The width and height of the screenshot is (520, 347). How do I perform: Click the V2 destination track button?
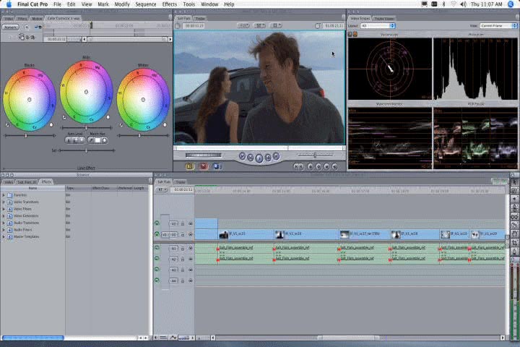coord(173,224)
